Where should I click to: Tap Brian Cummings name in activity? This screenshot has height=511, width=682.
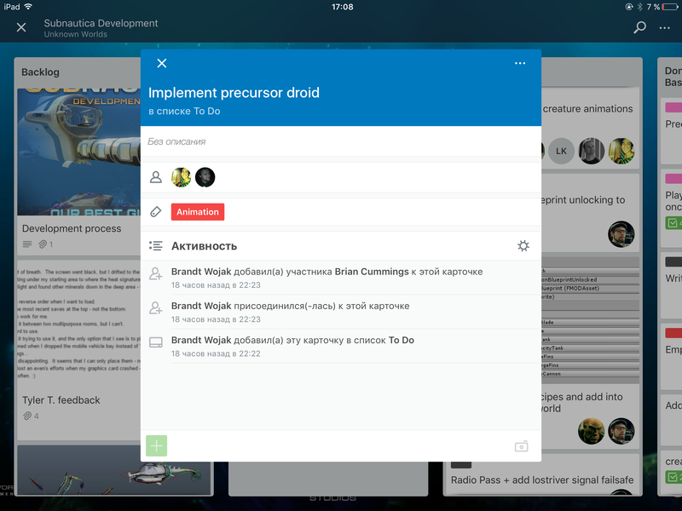click(x=372, y=272)
